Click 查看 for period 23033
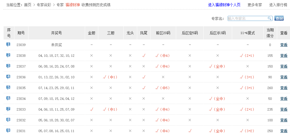 tap(283, 109)
